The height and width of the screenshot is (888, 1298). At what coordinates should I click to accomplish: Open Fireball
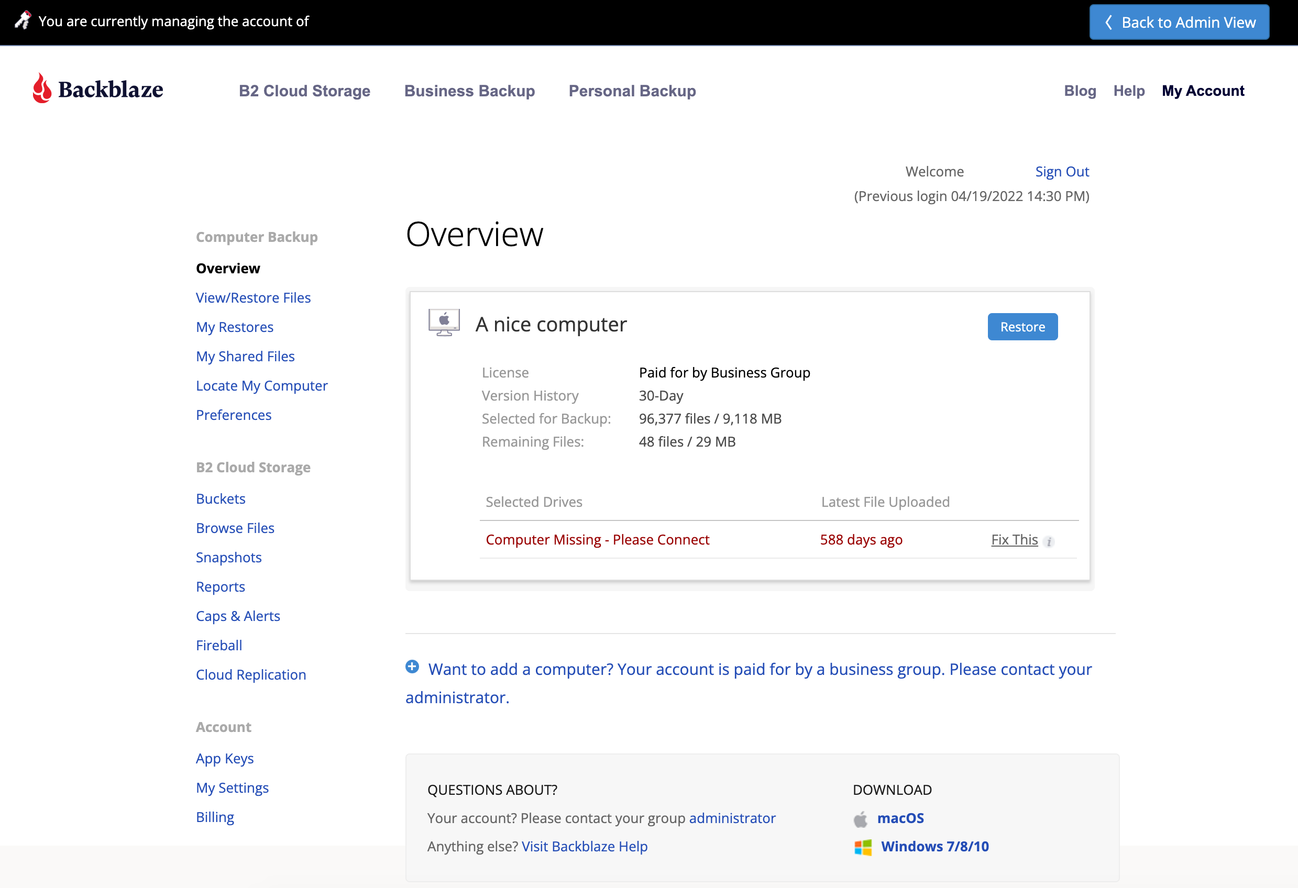(x=219, y=645)
